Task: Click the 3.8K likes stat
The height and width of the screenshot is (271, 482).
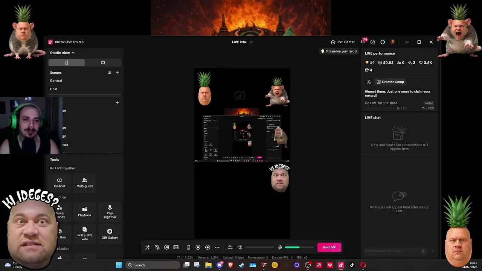Action: click(x=426, y=63)
